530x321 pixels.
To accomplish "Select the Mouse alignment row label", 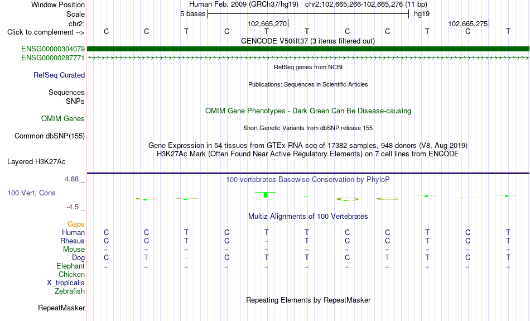I will (74, 250).
